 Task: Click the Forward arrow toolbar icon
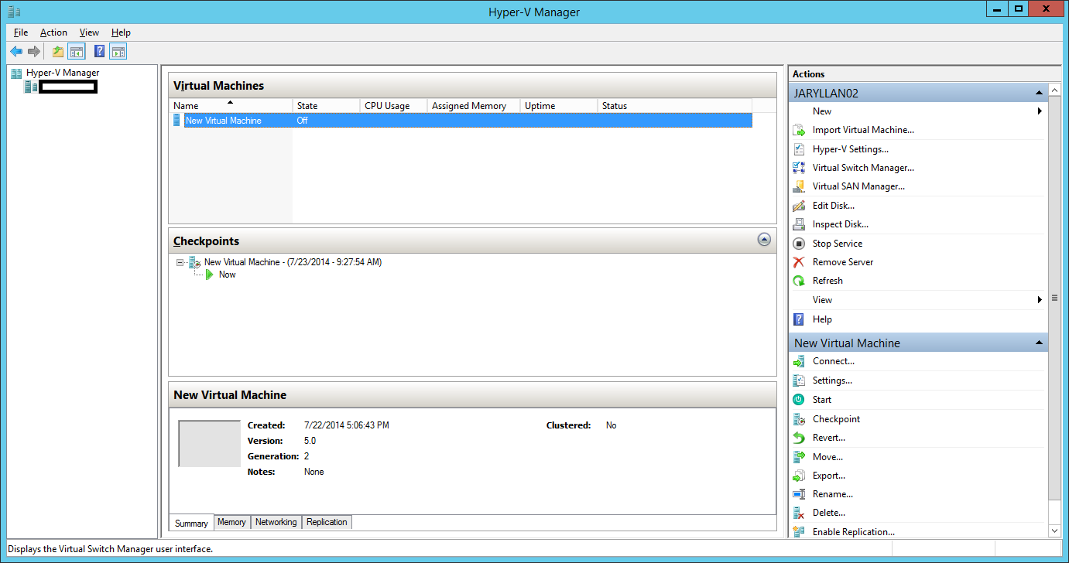pyautogui.click(x=34, y=52)
